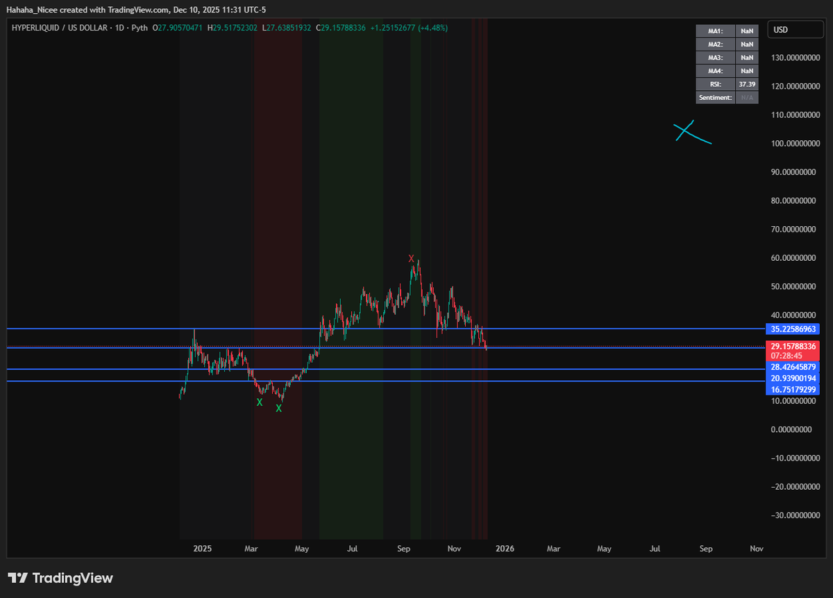Click the MA2 label in indicator table
The width and height of the screenshot is (833, 598).
tap(715, 44)
